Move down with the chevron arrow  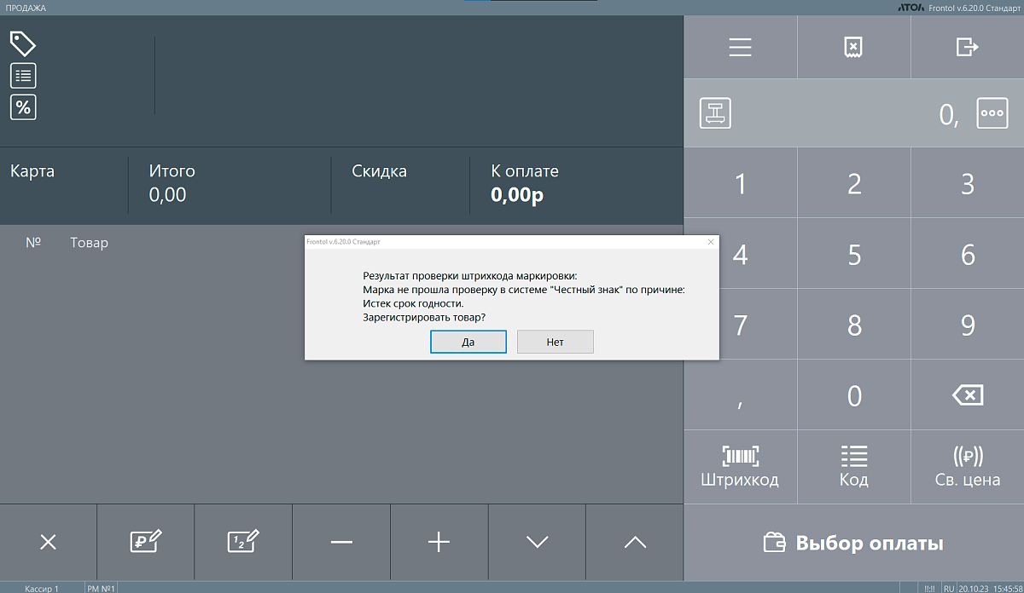537,542
